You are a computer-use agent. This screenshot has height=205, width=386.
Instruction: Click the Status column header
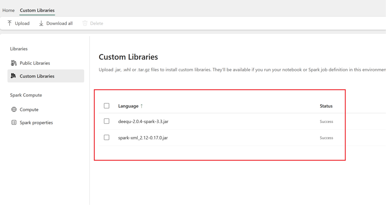pyautogui.click(x=326, y=106)
